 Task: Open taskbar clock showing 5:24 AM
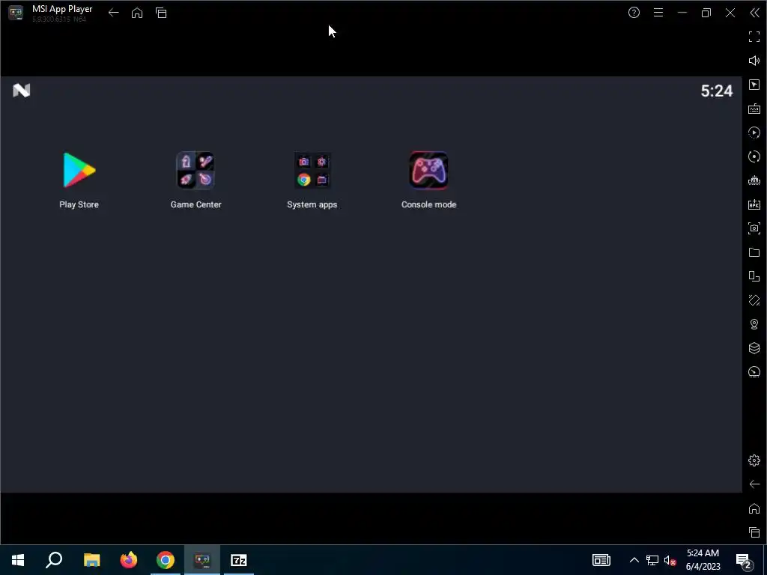(703, 560)
